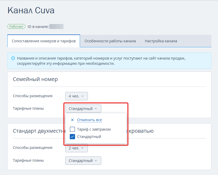Switch to Особенности работы канала tab

click(x=110, y=41)
